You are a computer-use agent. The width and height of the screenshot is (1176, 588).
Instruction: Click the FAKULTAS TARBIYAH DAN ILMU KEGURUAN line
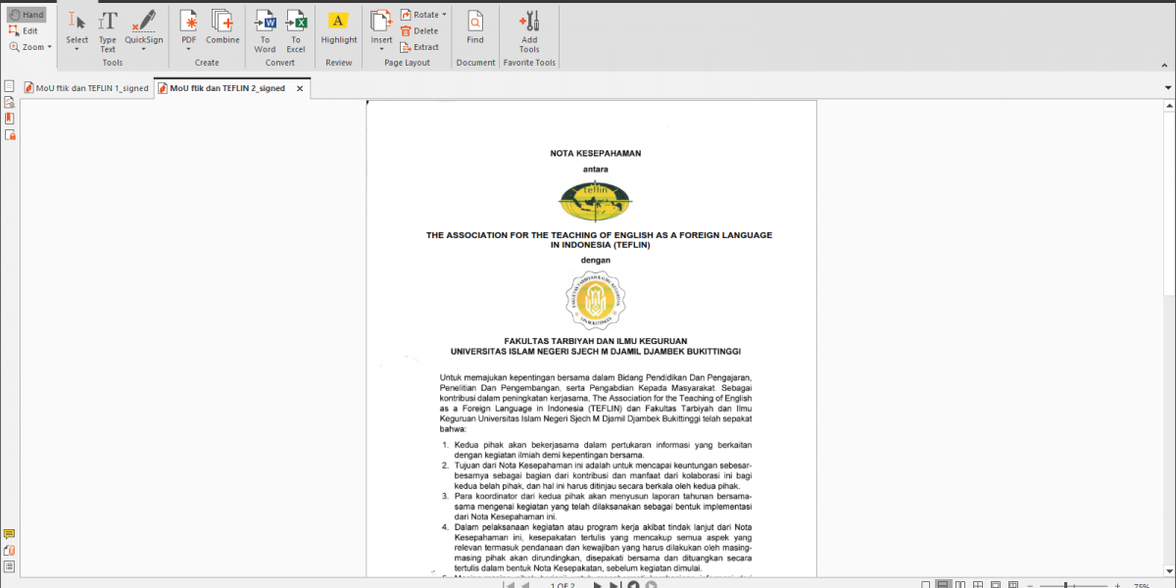click(x=596, y=341)
